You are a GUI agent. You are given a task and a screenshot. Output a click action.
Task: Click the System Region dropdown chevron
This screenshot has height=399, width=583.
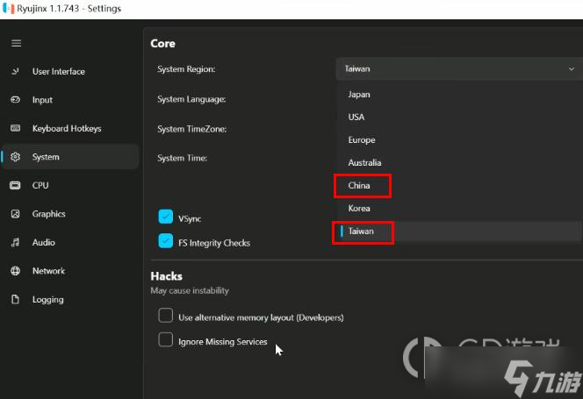(x=571, y=69)
